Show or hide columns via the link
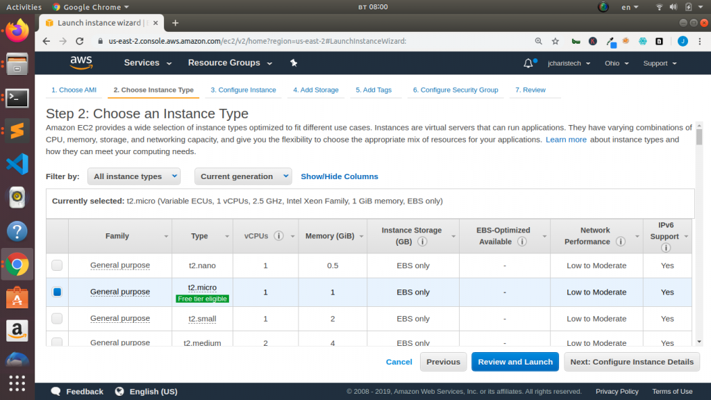711x400 pixels. pyautogui.click(x=339, y=176)
